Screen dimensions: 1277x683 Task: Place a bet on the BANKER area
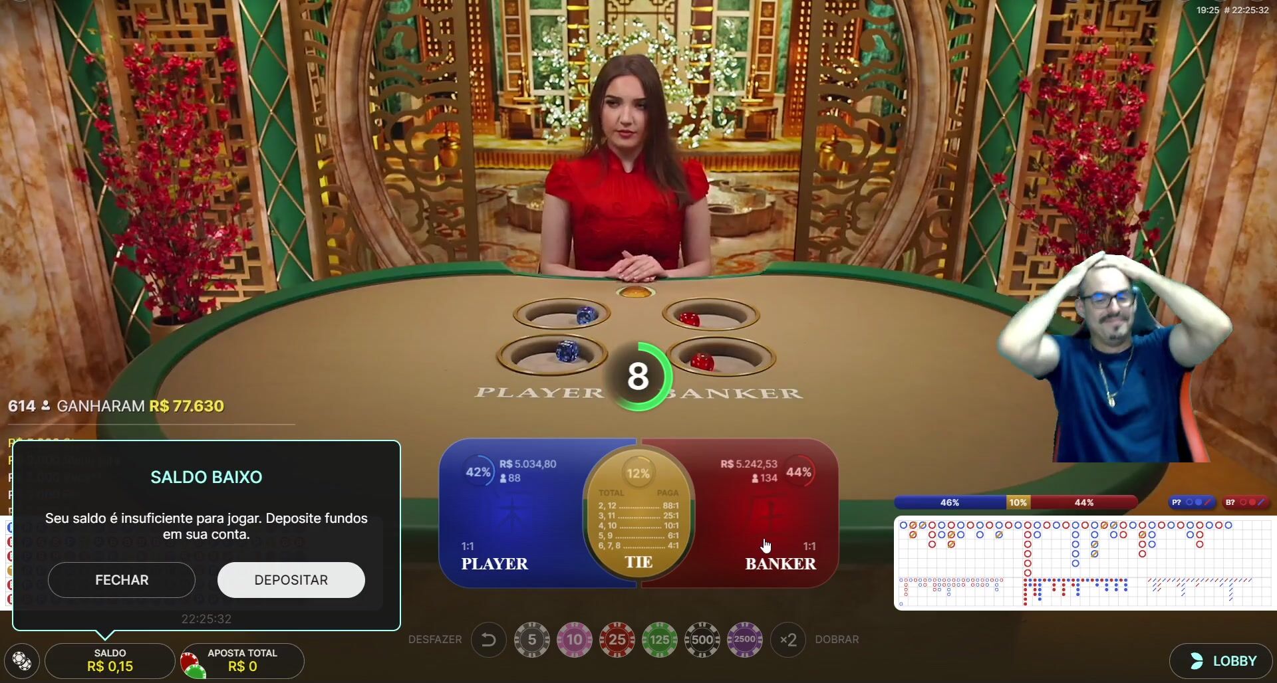point(765,513)
